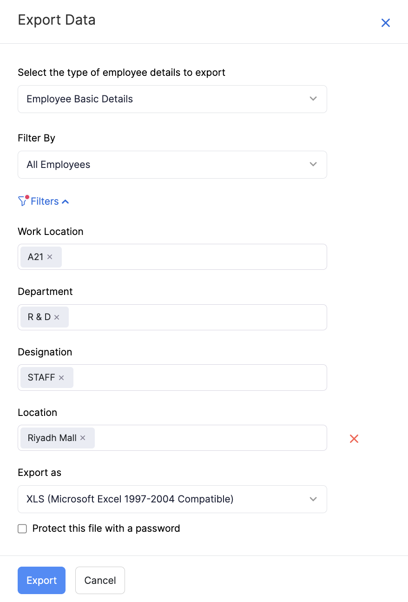Image resolution: width=408 pixels, height=602 pixels.
Task: Remove the STAFF designation chip
Action: tap(61, 377)
